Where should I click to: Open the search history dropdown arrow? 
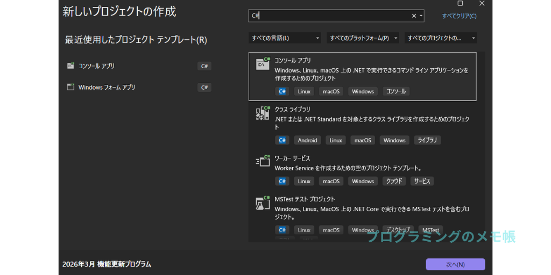pos(421,16)
